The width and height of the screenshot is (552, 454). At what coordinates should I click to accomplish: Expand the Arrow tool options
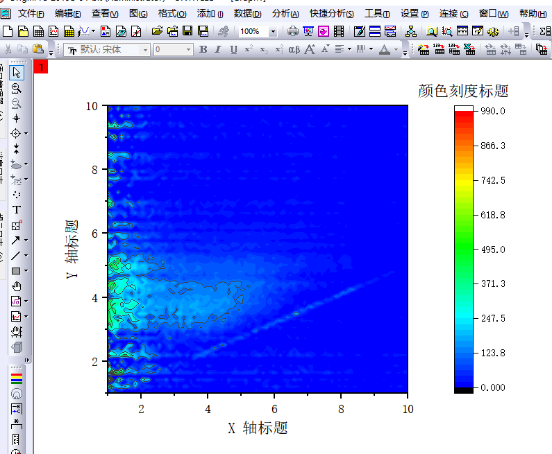click(x=26, y=241)
